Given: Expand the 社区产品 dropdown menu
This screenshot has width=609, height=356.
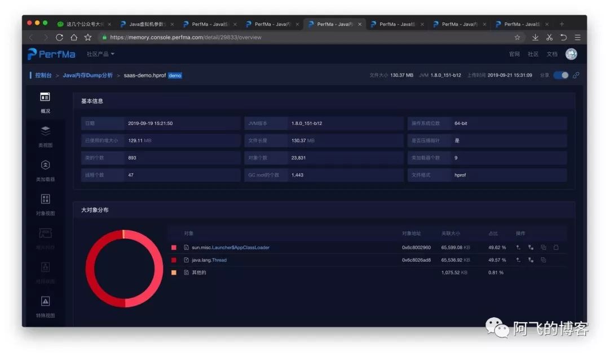Looking at the screenshot, I should click(100, 54).
